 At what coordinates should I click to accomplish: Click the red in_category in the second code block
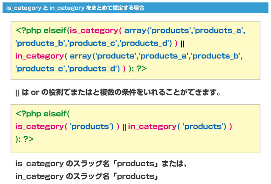coord(152,126)
